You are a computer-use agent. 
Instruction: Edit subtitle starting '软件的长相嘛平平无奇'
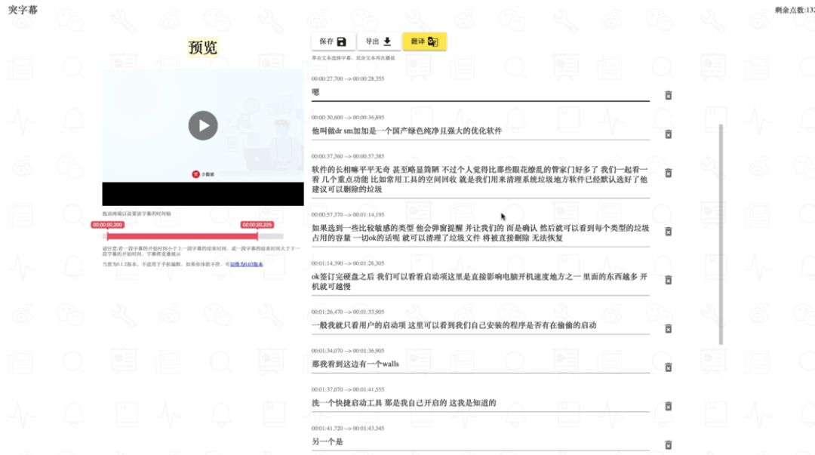(x=480, y=180)
